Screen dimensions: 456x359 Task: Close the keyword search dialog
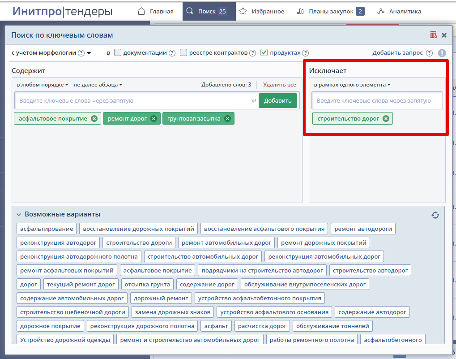coord(444,35)
